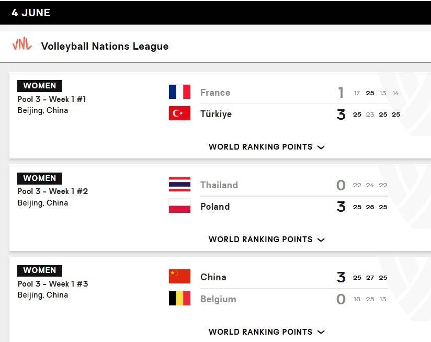The height and width of the screenshot is (342, 431).
Task: Click the Belgium flag icon
Action: coord(179,298)
